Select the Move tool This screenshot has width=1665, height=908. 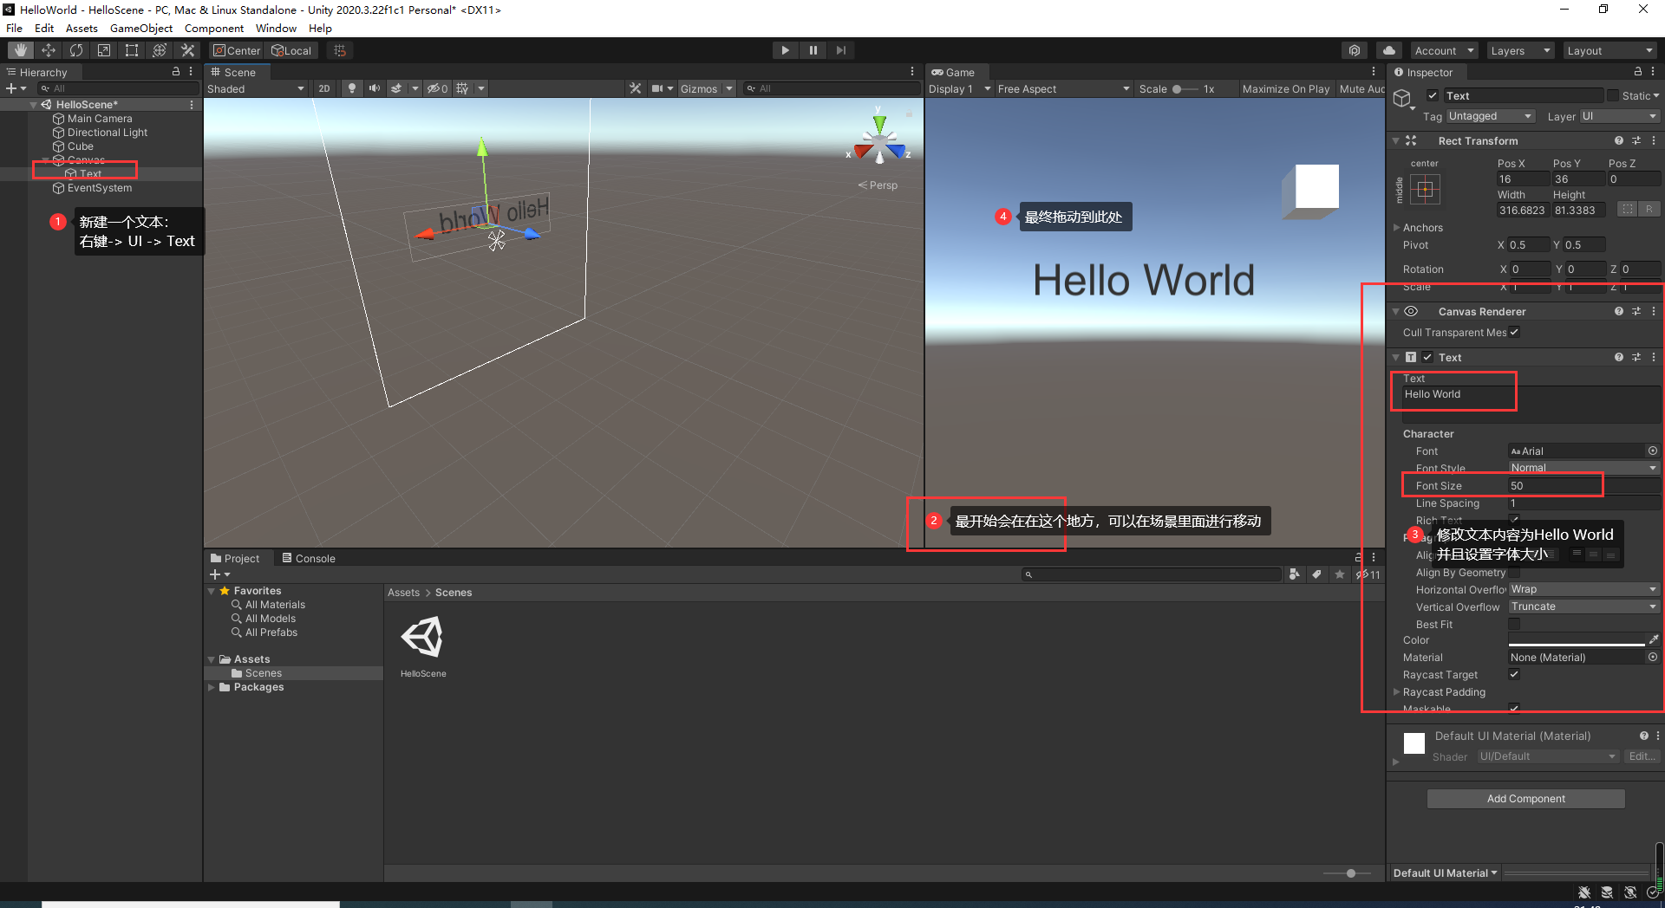(49, 50)
